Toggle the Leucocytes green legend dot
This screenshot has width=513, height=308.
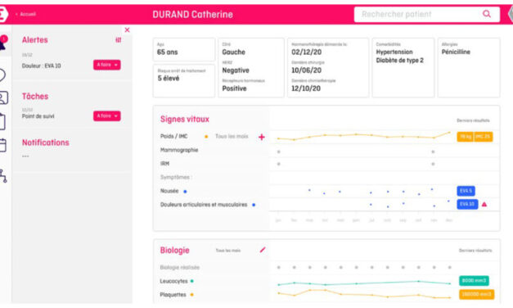tap(192, 281)
